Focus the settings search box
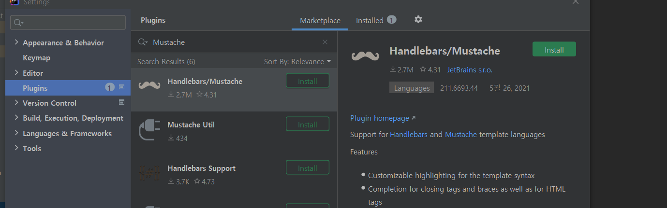Viewport: 667px width, 208px height. (68, 23)
